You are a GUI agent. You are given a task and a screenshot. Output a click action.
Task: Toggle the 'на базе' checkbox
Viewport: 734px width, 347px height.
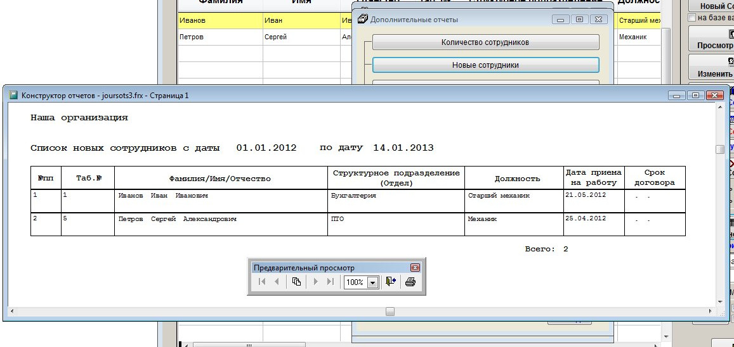point(692,18)
